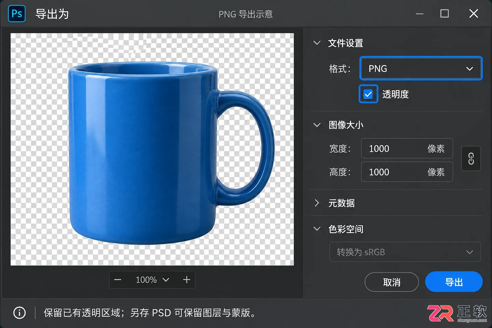
Task: Click the PNG 导出示意 title text
Action: (246, 14)
